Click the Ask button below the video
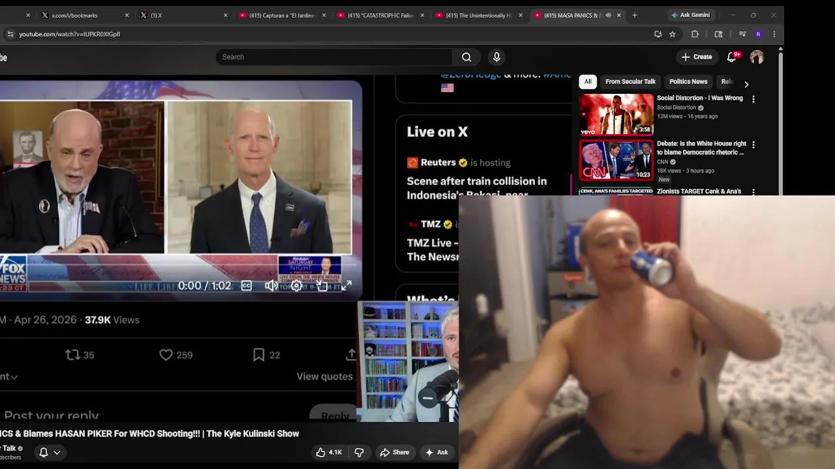The width and height of the screenshot is (835, 469). [436, 452]
